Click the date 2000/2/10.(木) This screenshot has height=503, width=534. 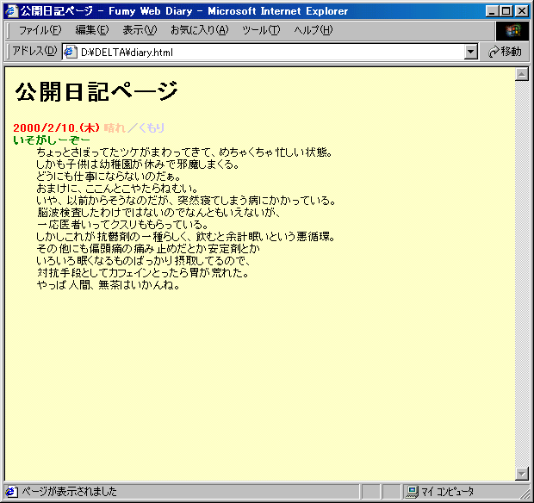pyautogui.click(x=57, y=127)
